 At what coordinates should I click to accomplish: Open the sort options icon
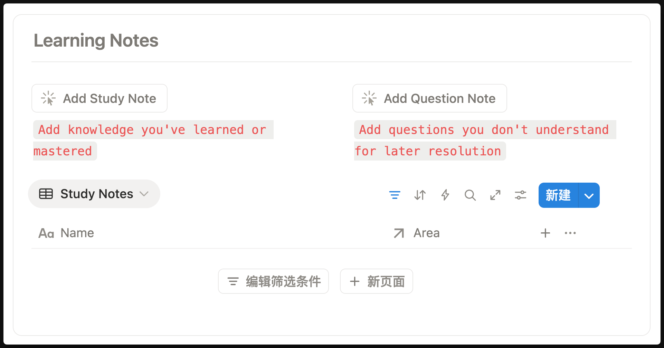pyautogui.click(x=420, y=195)
